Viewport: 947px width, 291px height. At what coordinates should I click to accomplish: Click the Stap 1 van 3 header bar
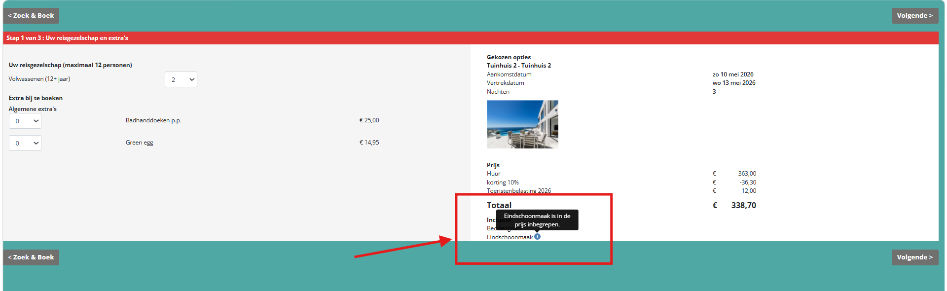pyautogui.click(x=471, y=38)
